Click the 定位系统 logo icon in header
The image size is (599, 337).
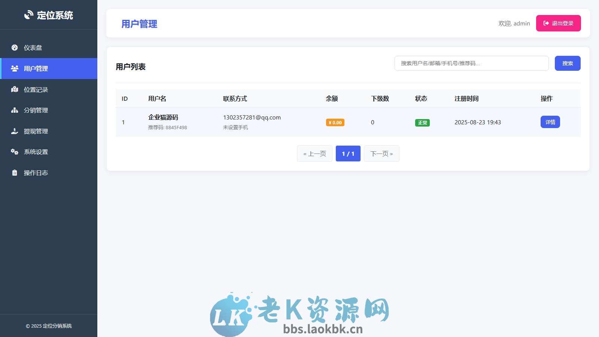(28, 15)
